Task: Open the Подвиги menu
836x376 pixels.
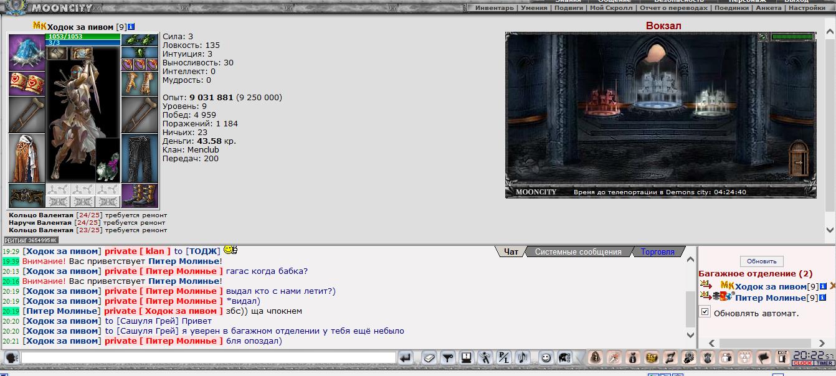Action: [x=569, y=8]
